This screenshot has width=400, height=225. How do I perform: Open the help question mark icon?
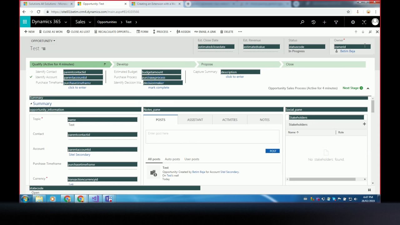pos(364,22)
